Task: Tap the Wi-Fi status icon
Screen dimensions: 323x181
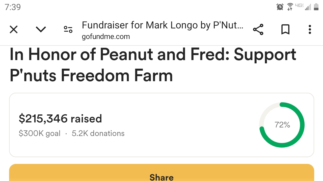Action: tap(290, 7)
